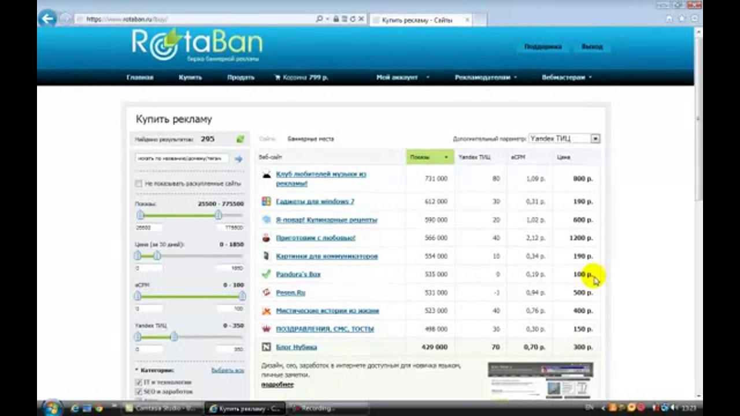Click the browser back arrow button
740x416 pixels.
point(47,18)
